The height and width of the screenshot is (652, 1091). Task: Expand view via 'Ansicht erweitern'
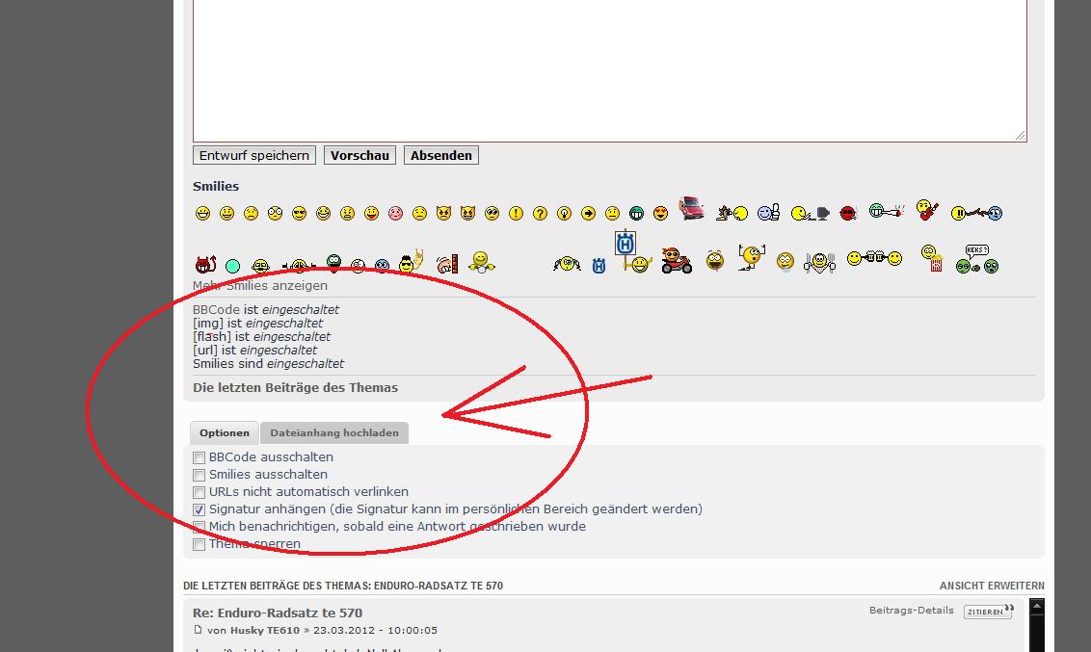[992, 586]
